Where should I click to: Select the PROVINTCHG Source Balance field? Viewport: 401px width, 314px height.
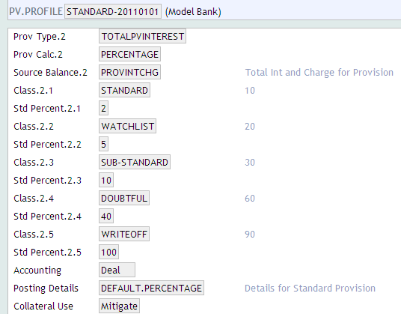(129, 72)
